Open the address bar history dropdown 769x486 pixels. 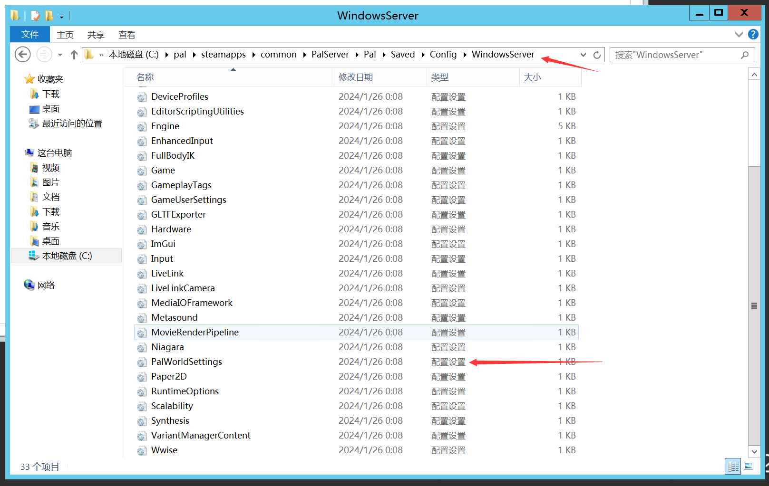click(x=583, y=55)
